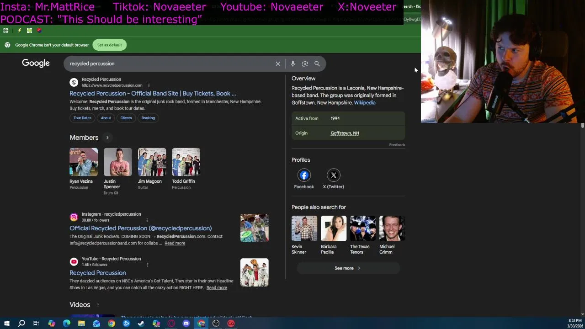Image resolution: width=585 pixels, height=329 pixels.
Task: Open Discord from taskbar
Action: click(186, 324)
